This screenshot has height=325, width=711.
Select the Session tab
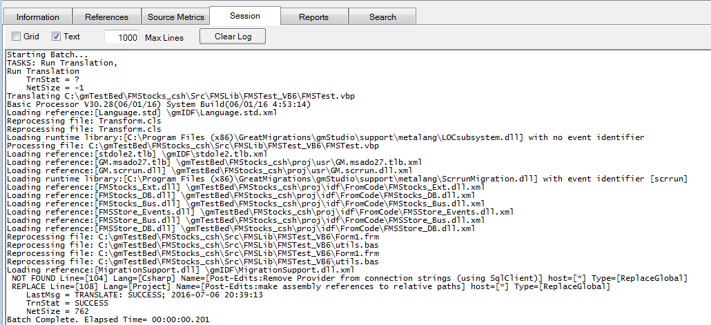point(245,16)
